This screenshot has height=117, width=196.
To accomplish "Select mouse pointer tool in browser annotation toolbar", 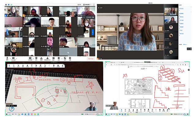I will (x=122, y=110).
